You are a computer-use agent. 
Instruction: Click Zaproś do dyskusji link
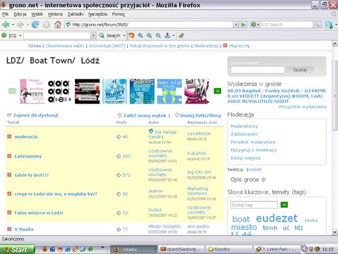coord(36,115)
